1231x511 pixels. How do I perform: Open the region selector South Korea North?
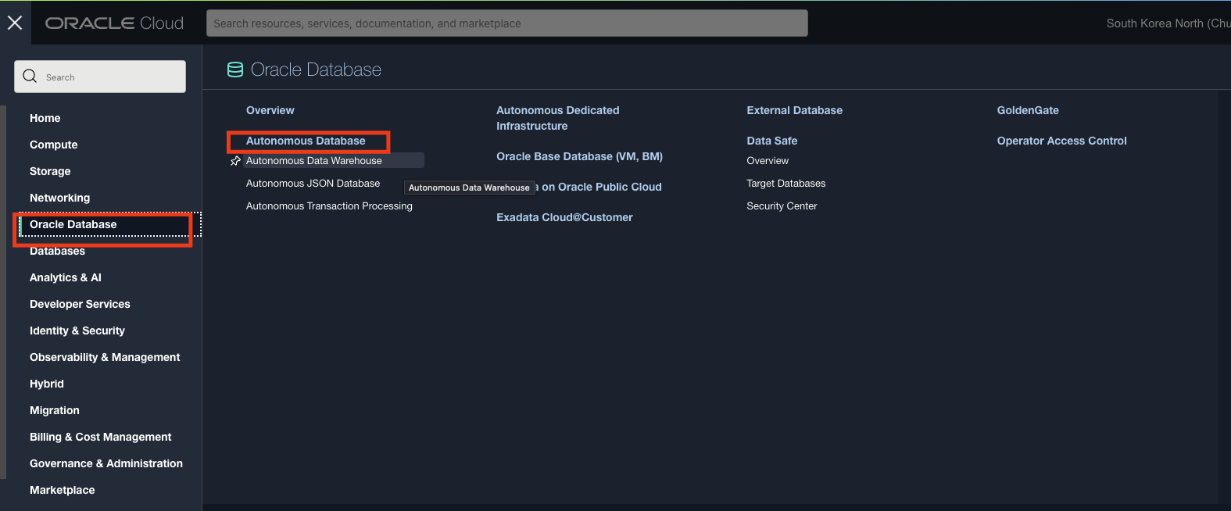(x=1168, y=23)
